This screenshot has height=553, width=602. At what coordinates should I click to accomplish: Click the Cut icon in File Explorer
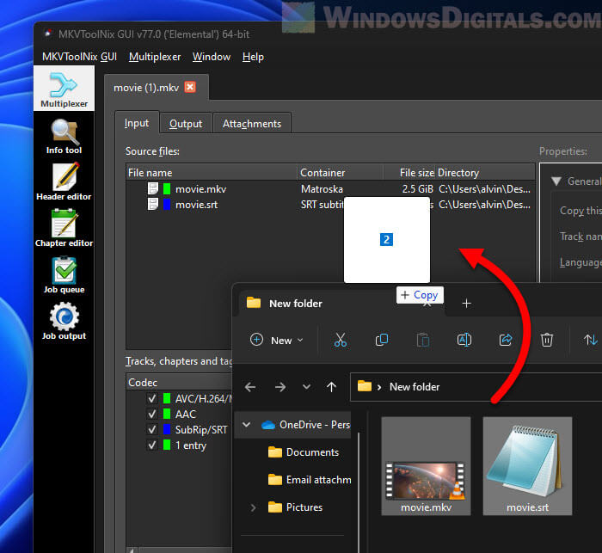click(x=341, y=340)
